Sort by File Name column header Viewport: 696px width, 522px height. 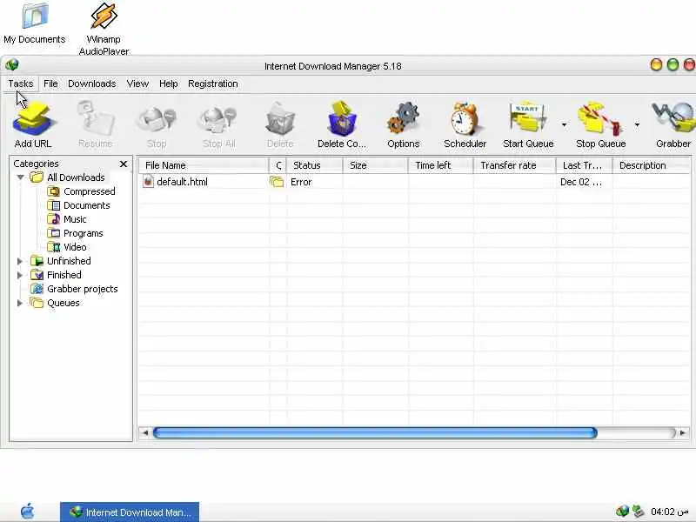click(x=204, y=165)
